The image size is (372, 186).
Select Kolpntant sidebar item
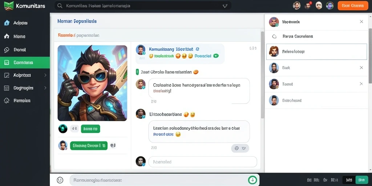[x=25, y=75]
